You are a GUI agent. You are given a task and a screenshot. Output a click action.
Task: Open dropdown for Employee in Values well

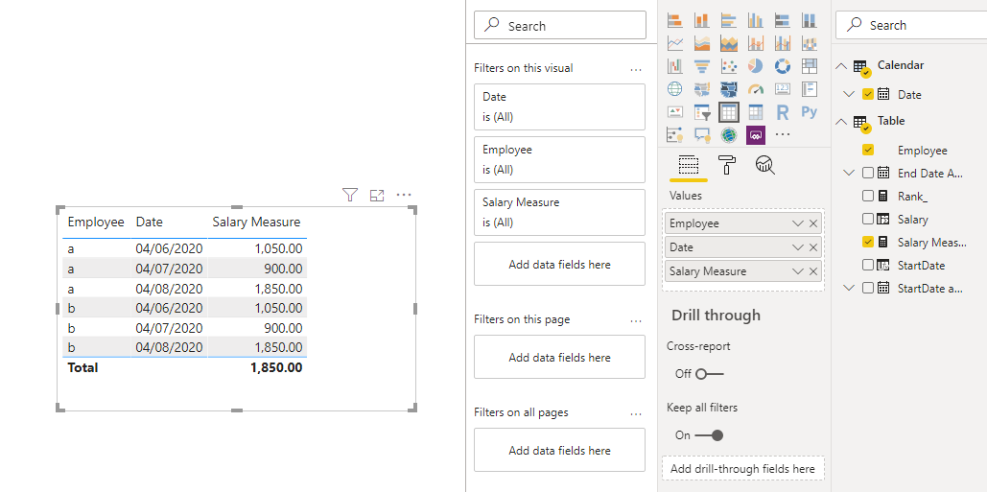point(797,223)
